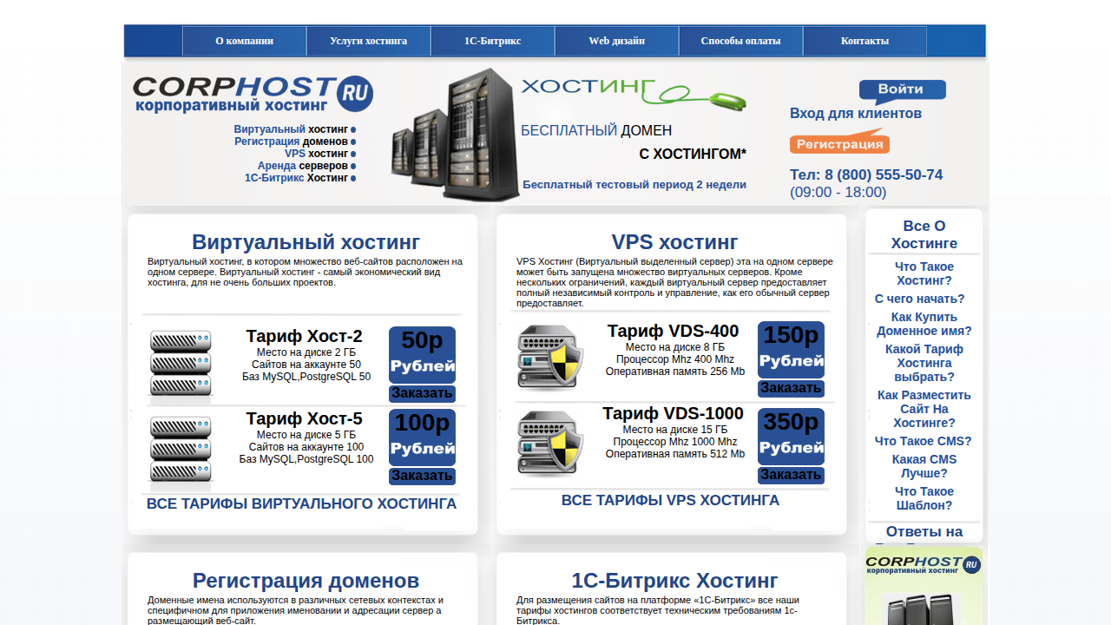The width and height of the screenshot is (1111, 625).
Task: Click the 1С-Битрикс Хостинг section heading
Action: tap(675, 580)
